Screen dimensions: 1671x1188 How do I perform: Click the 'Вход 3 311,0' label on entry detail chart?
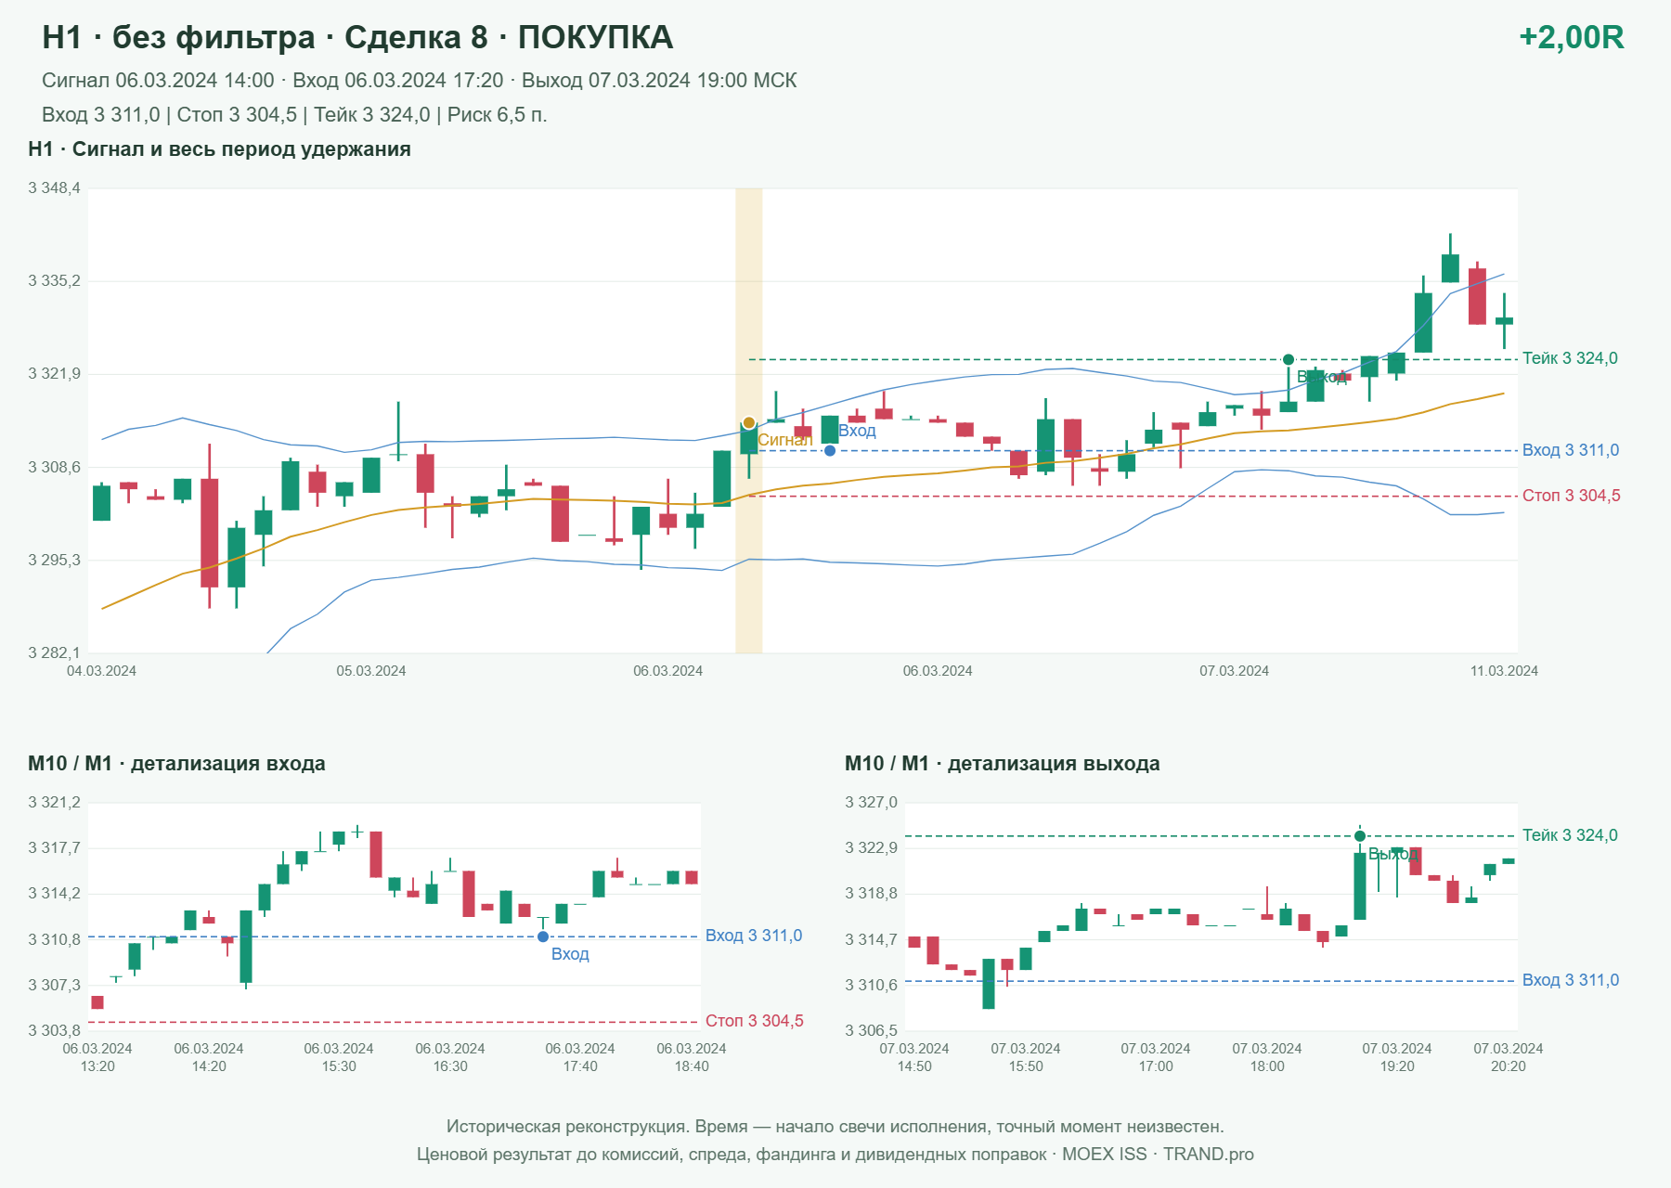pyautogui.click(x=754, y=936)
